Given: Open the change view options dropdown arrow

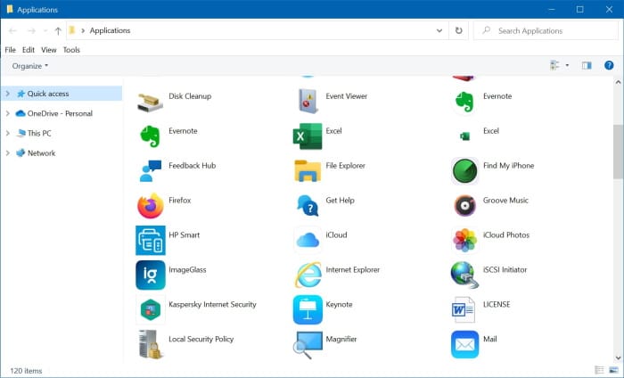Looking at the screenshot, I should [567, 65].
